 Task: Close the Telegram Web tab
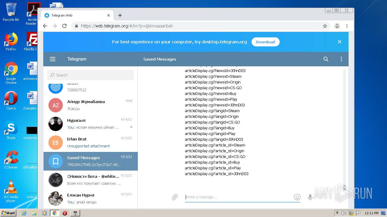point(109,15)
